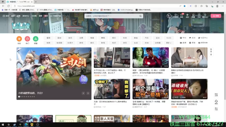Click 下载客户端 in header
The width and height of the screenshot is (226, 127).
[x=55, y=16]
